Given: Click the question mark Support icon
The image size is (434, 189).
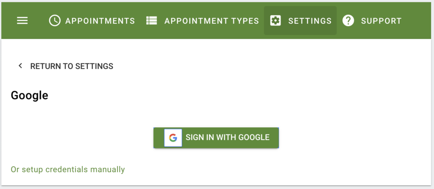Looking at the screenshot, I should pyautogui.click(x=348, y=21).
